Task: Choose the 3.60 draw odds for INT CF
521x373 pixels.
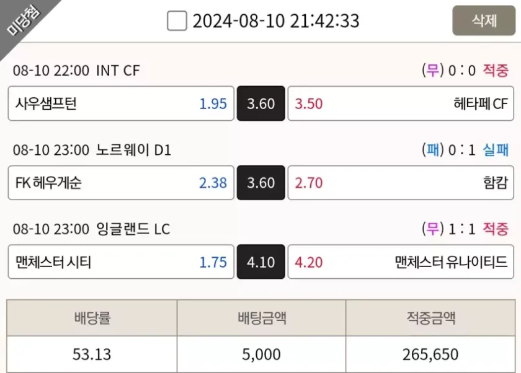Action: (x=260, y=103)
